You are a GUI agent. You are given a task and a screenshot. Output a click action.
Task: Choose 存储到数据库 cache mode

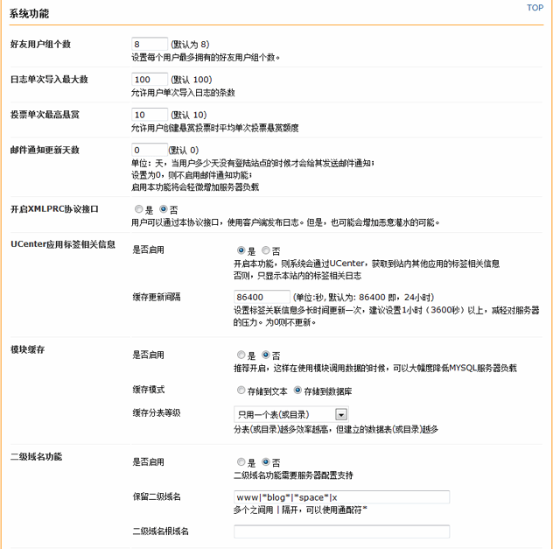tap(297, 391)
